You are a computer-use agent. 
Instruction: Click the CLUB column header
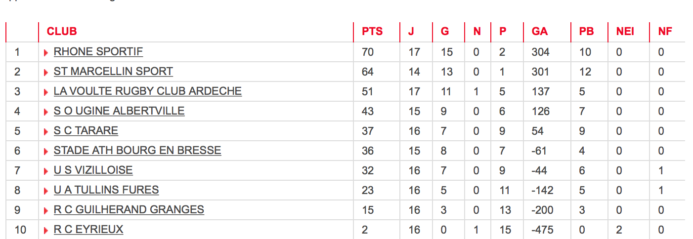[x=62, y=32]
